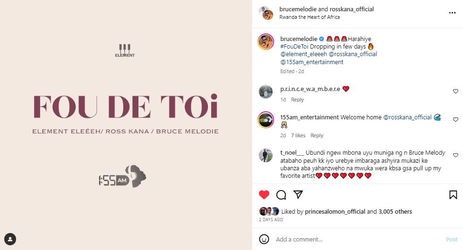Share post using paper plane icon
The height and width of the screenshot is (250, 463).
(298, 194)
